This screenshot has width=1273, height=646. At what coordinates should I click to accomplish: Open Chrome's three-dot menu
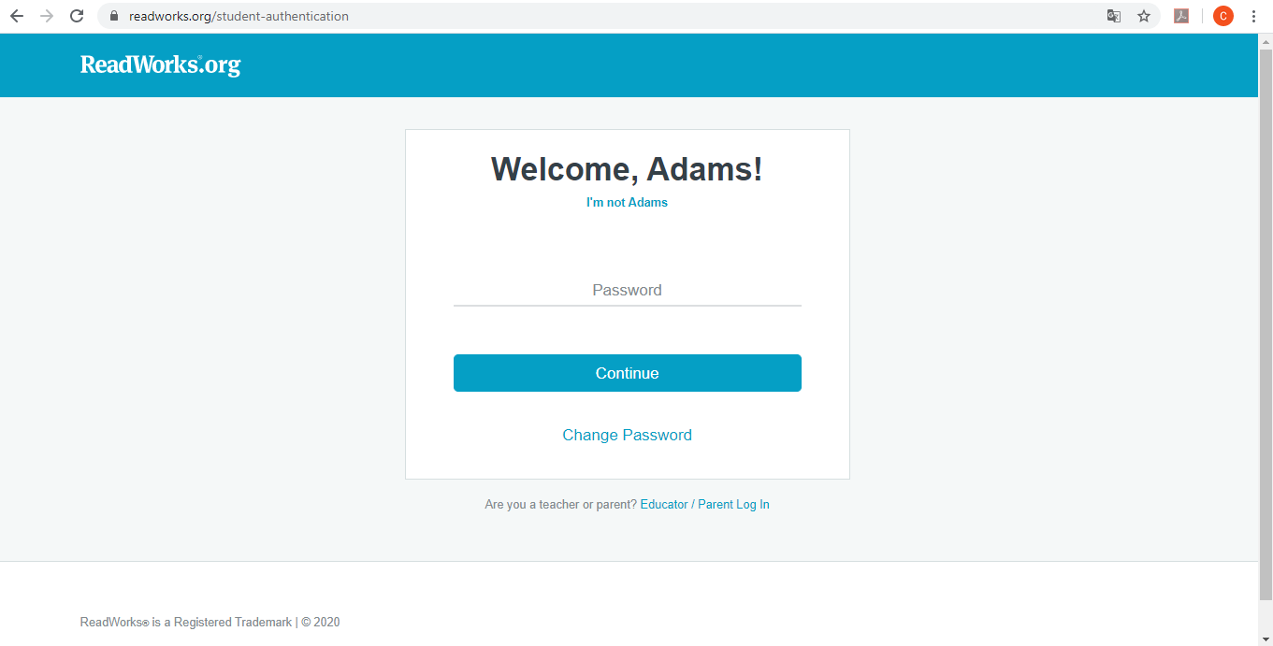coord(1253,16)
